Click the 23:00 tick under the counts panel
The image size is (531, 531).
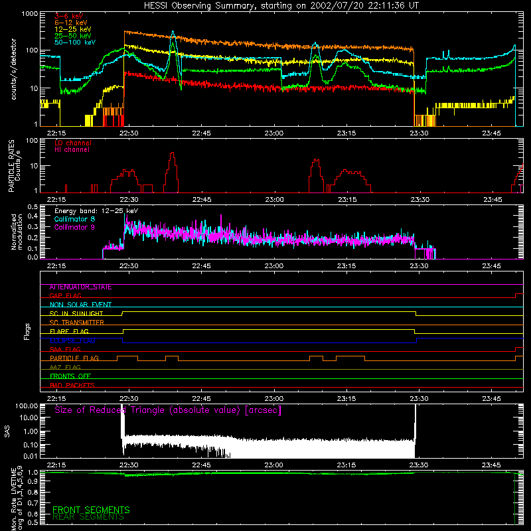(273, 133)
